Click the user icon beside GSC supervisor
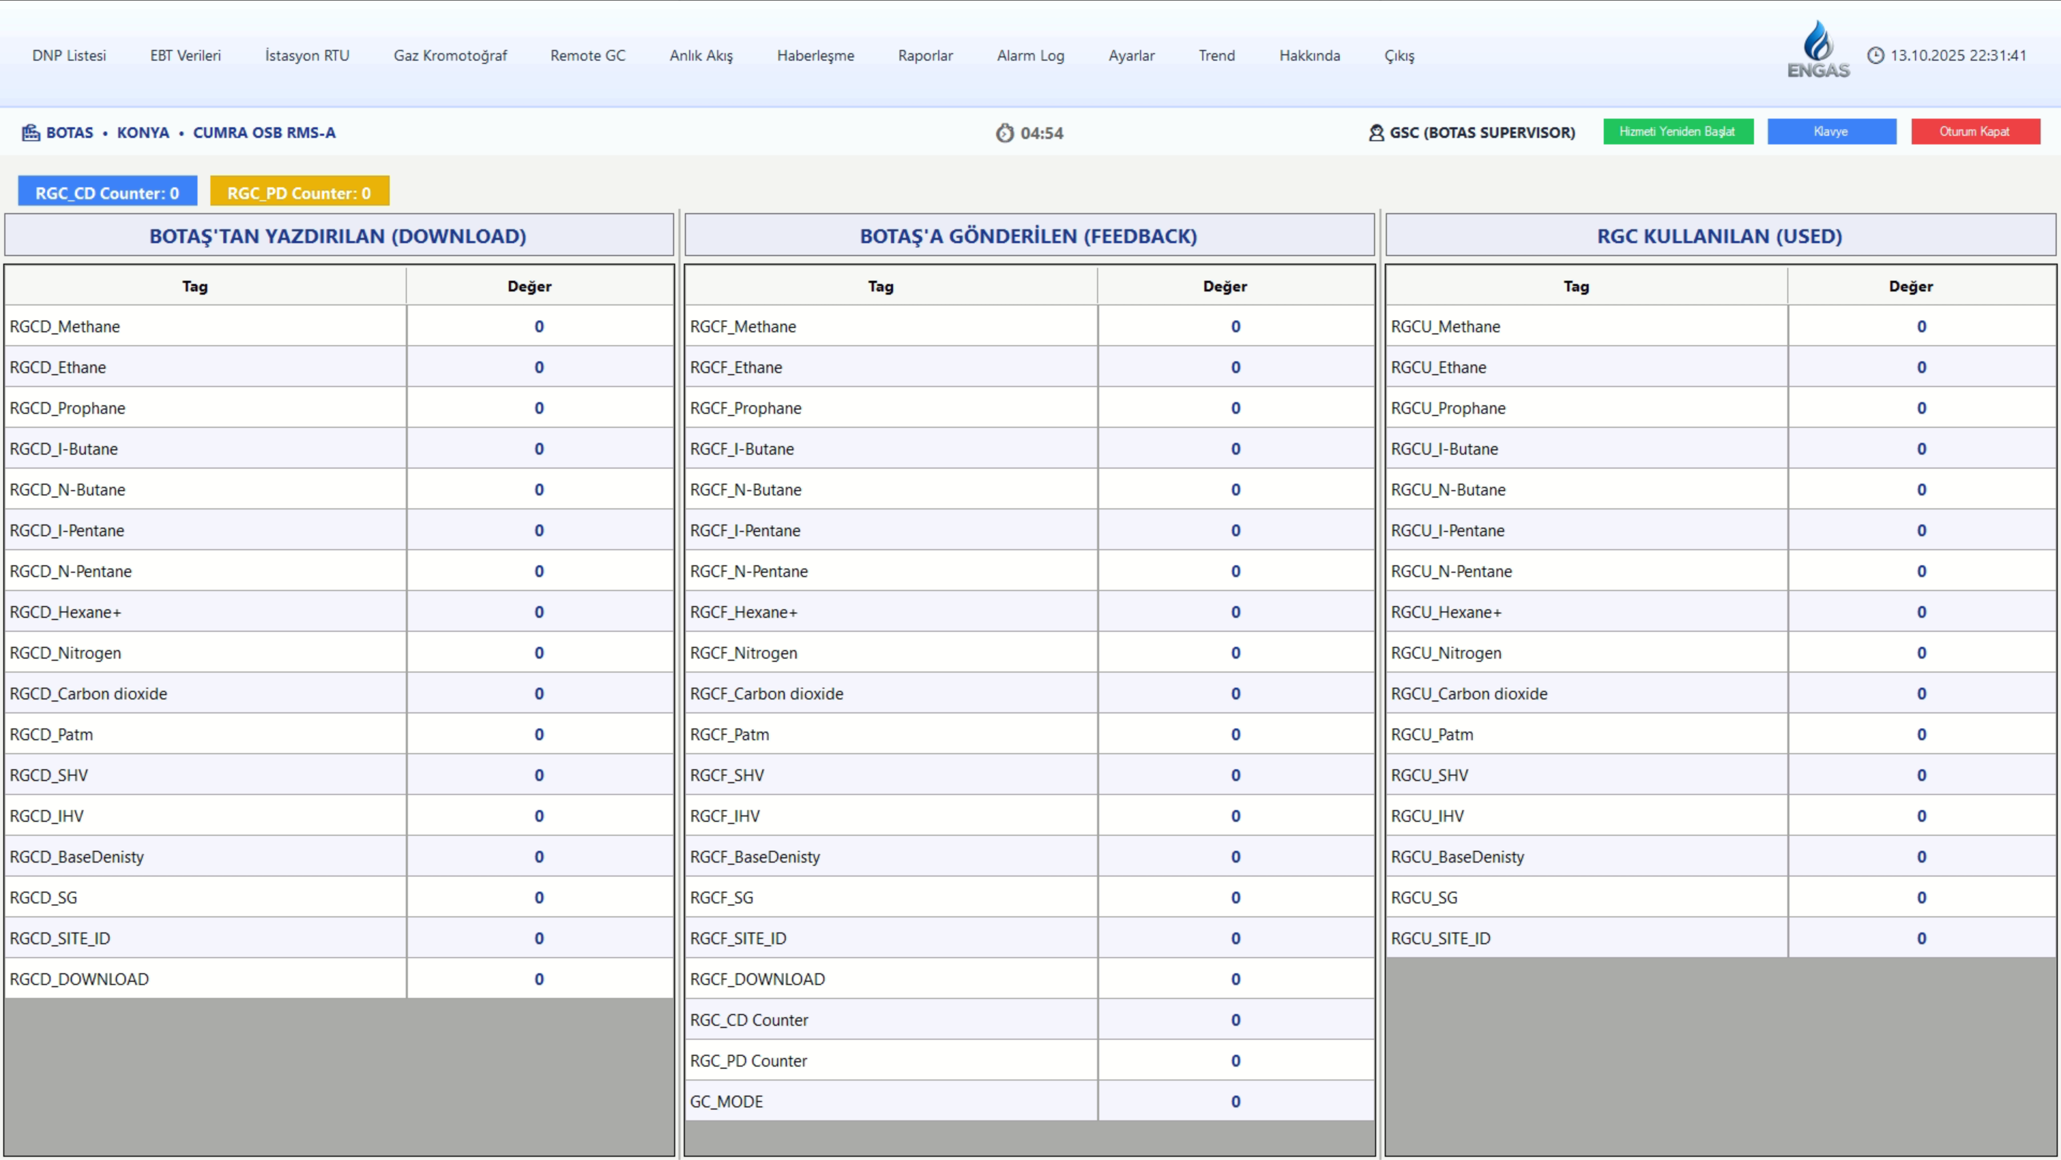2061x1160 pixels. (1376, 133)
